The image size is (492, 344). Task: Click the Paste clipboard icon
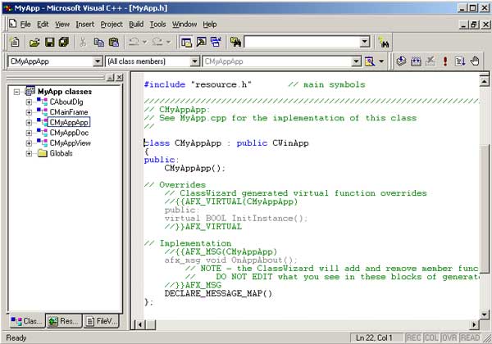(114, 42)
